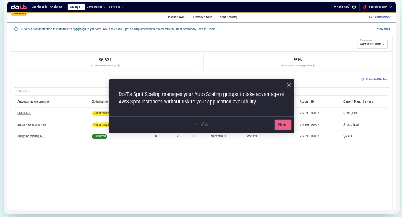Click the $1,075 (Est) savings cell
402x217 pixels.
(x=351, y=125)
